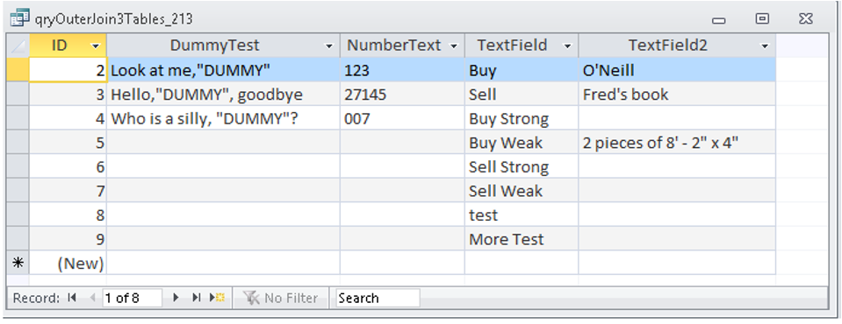Select the DummyTest column header

[223, 46]
